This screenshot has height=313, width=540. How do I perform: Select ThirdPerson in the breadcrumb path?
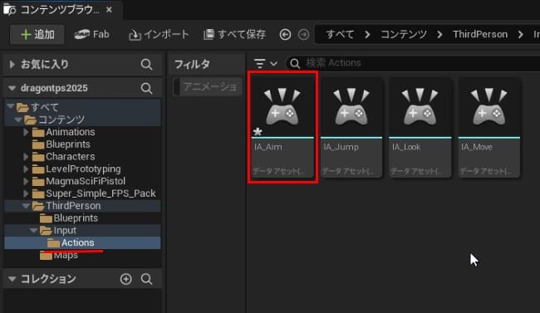pos(480,34)
